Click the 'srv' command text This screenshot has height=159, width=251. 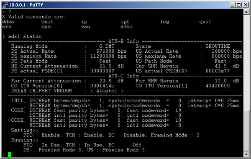7,27
